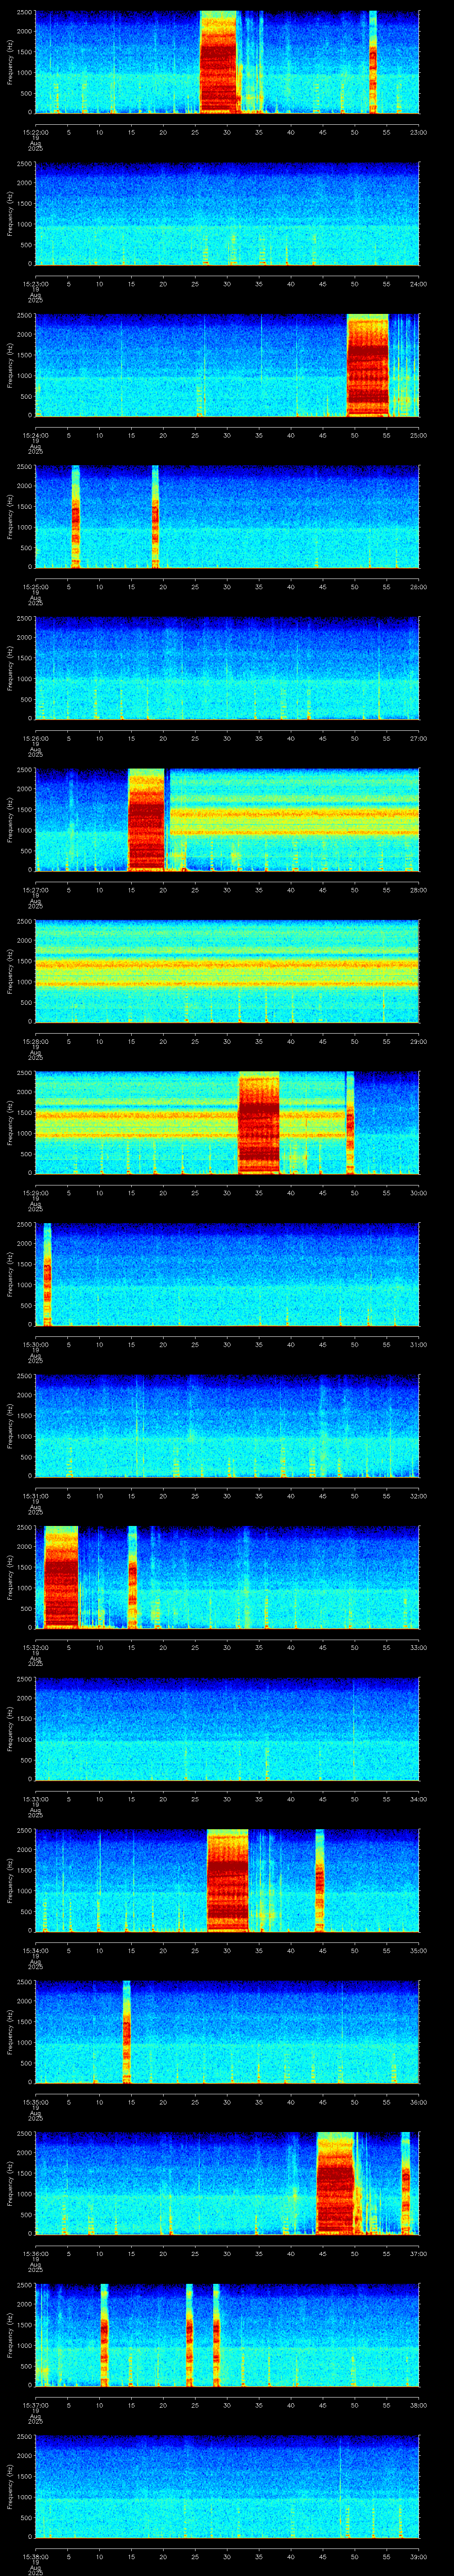This screenshot has width=454, height=2576.
Task: Click the 39:00 end time label
Action: tap(418, 2556)
